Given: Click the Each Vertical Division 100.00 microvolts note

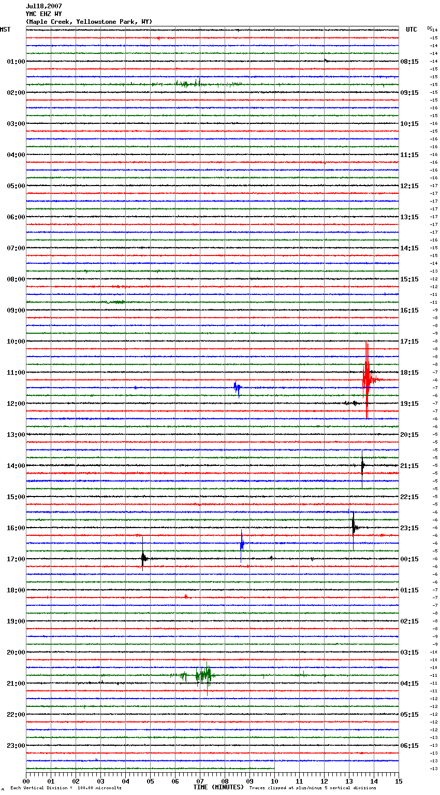Looking at the screenshot, I should [66, 788].
